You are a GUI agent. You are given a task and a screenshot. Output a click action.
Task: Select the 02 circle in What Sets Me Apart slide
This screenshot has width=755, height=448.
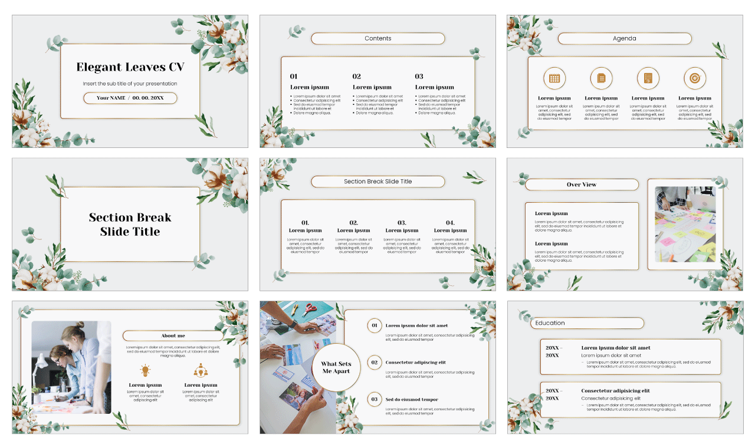[x=375, y=363]
